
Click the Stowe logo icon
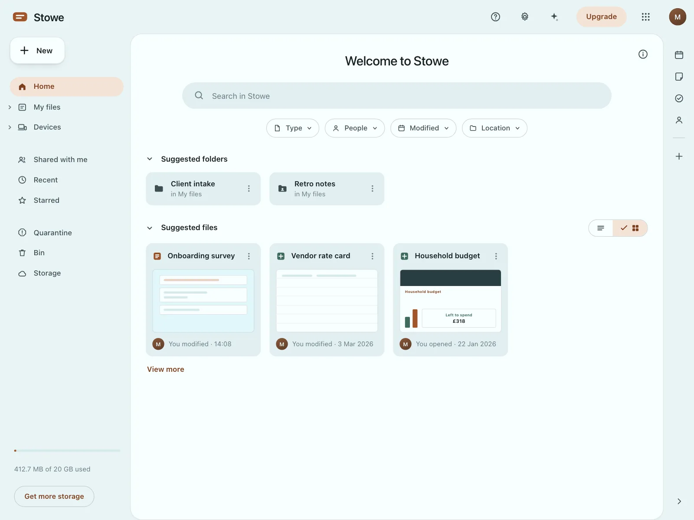click(20, 17)
